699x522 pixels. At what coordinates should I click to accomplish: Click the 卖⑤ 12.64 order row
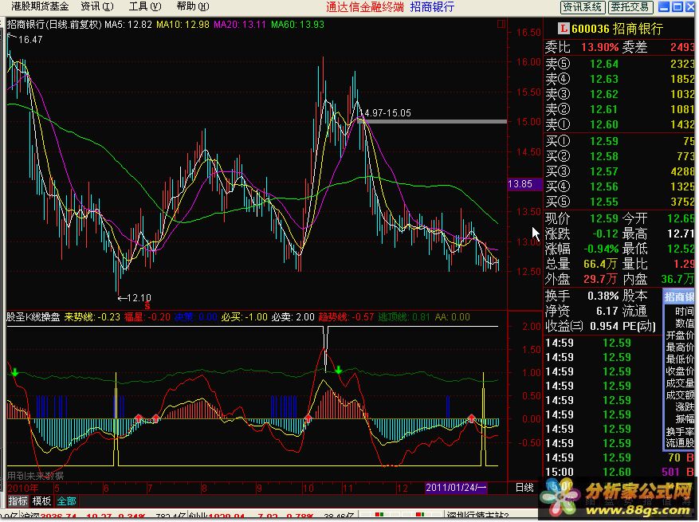pos(619,64)
